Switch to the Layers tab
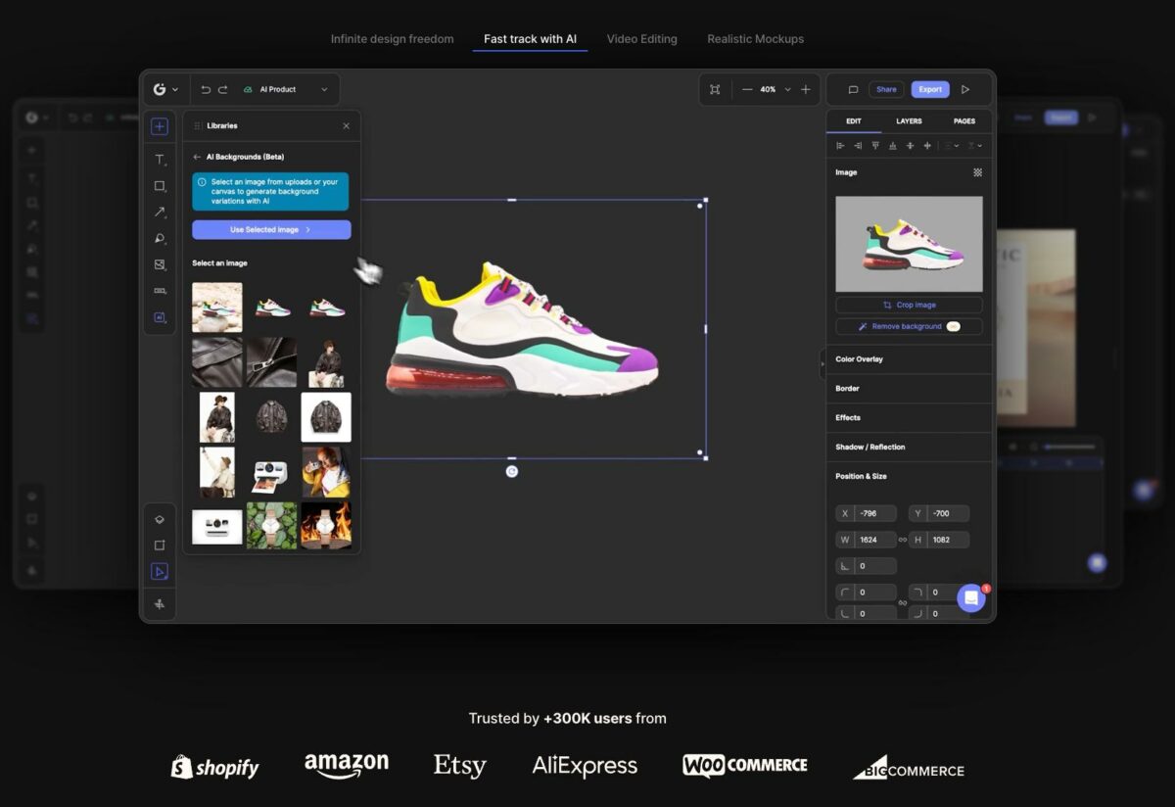Viewport: 1175px width, 807px height. point(908,120)
